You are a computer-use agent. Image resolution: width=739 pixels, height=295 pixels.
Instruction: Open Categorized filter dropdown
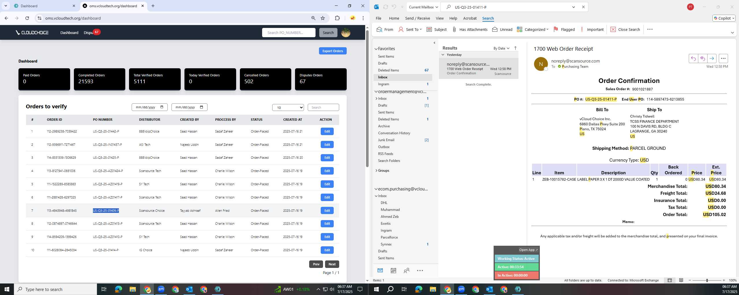pos(533,29)
